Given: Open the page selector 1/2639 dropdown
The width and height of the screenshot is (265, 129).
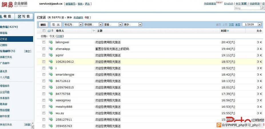Looking at the screenshot, I should tap(252, 24).
